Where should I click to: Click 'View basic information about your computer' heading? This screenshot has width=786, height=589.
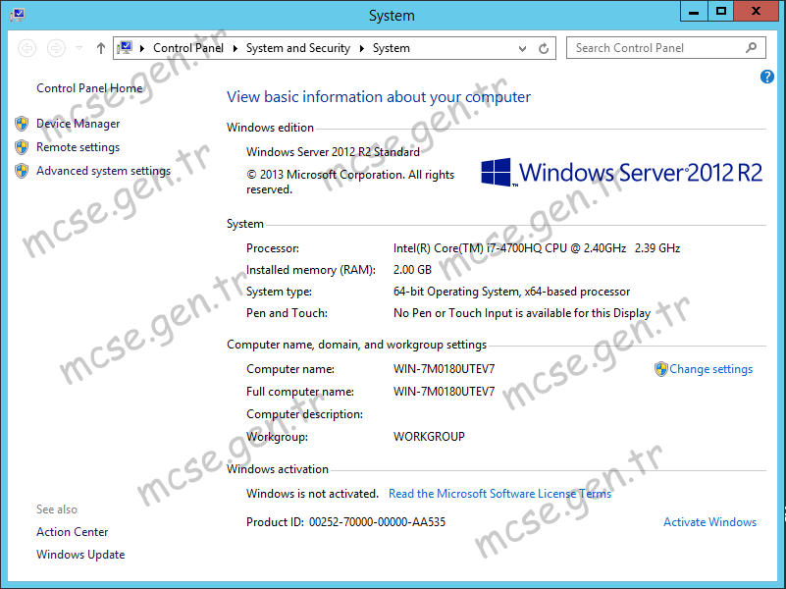tap(379, 97)
